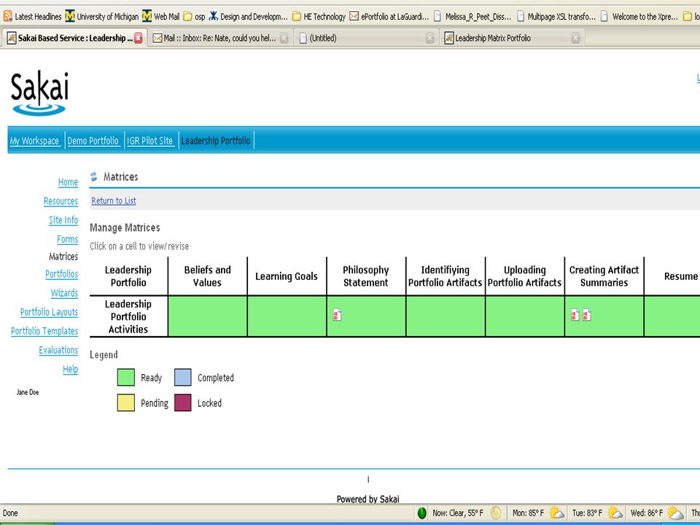
Task: Select Matrices in the sidebar
Action: point(63,257)
